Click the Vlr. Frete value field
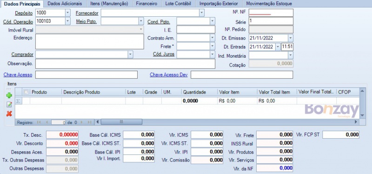Viewport: 372px width, 174px height. click(274, 135)
